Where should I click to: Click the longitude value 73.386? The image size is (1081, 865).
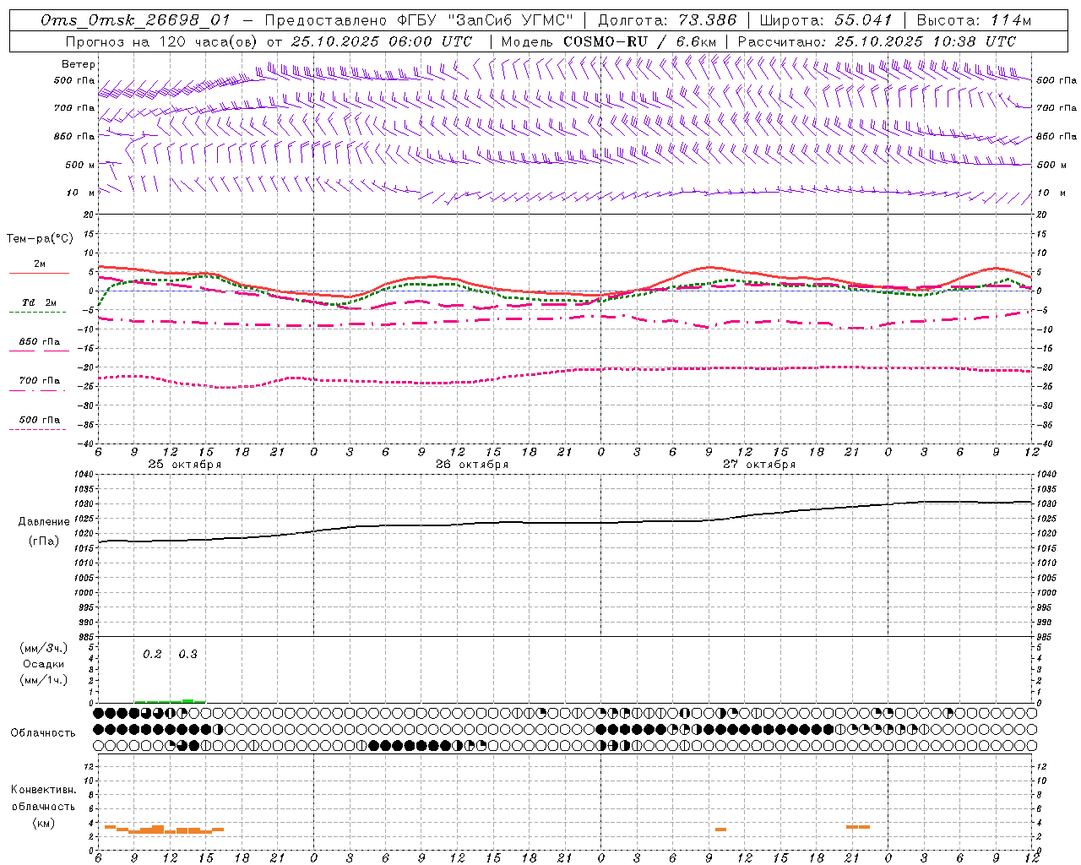(708, 20)
